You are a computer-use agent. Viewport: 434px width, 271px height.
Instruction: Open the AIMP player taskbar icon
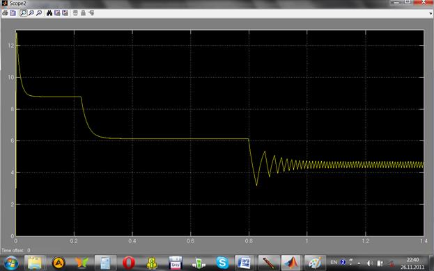(59, 263)
